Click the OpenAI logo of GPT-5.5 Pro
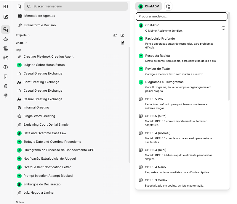The height and width of the screenshot is (204, 237). [141, 99]
